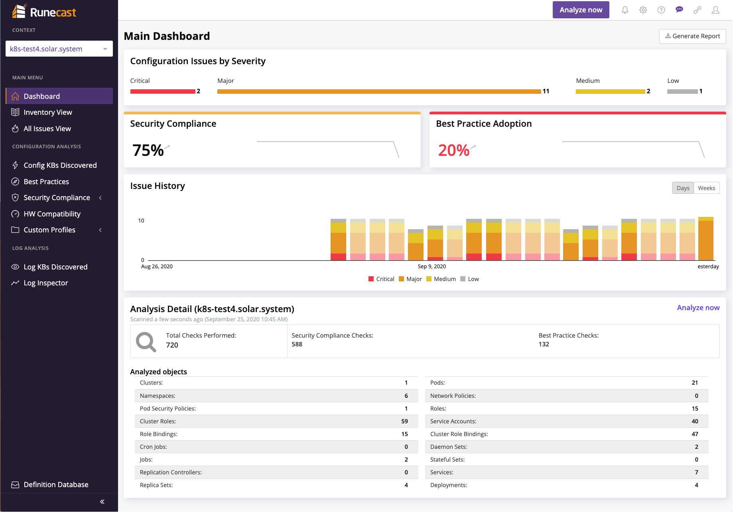Click the help question mark icon

point(661,10)
